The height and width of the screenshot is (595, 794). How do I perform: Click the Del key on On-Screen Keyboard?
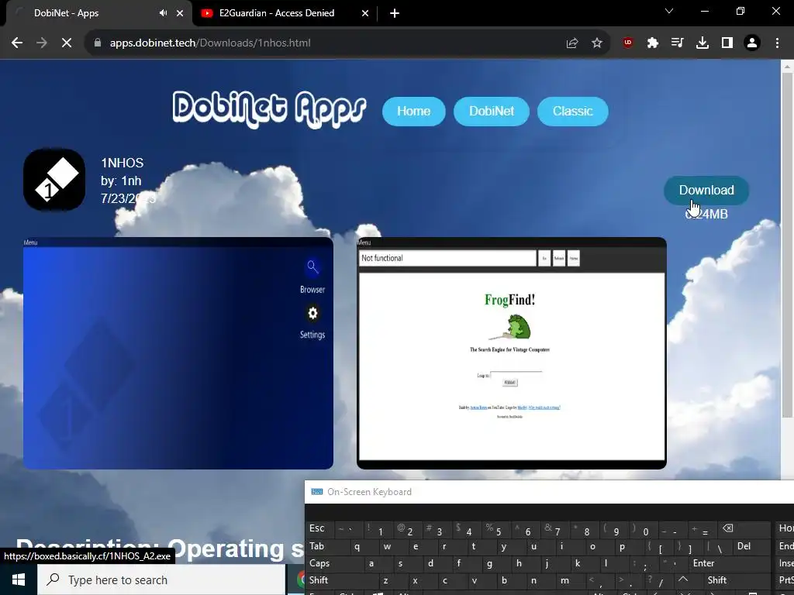751,546
